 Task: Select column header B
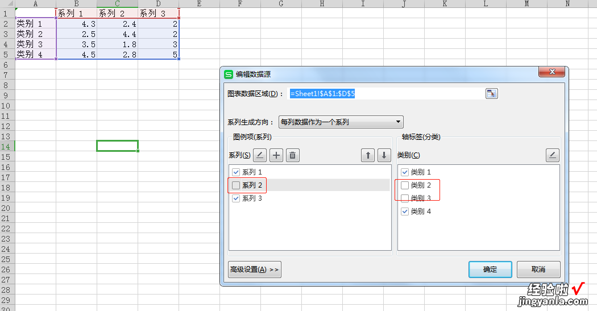click(x=77, y=4)
